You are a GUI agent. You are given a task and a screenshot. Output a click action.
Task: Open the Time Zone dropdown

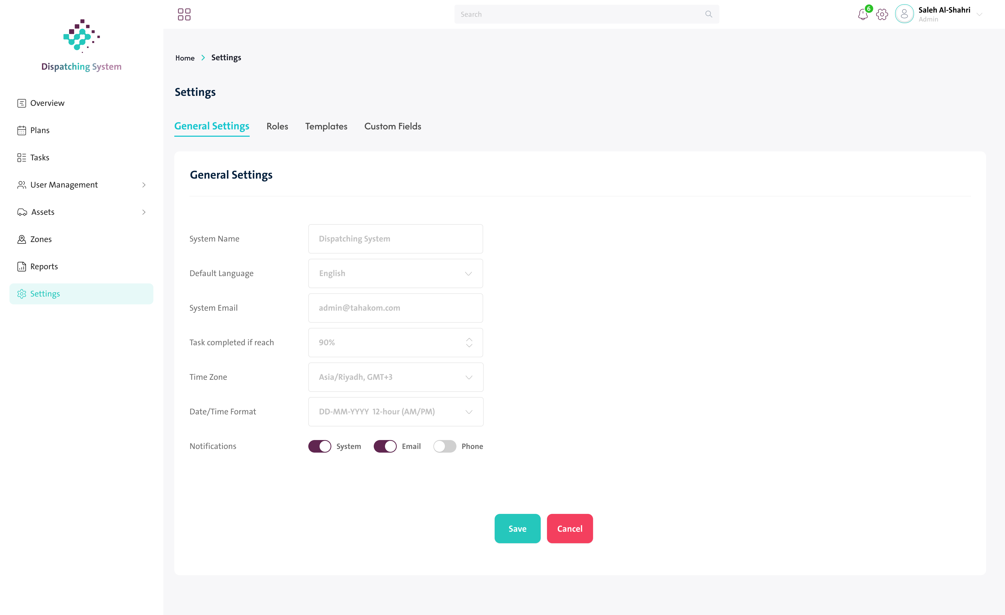pyautogui.click(x=396, y=377)
